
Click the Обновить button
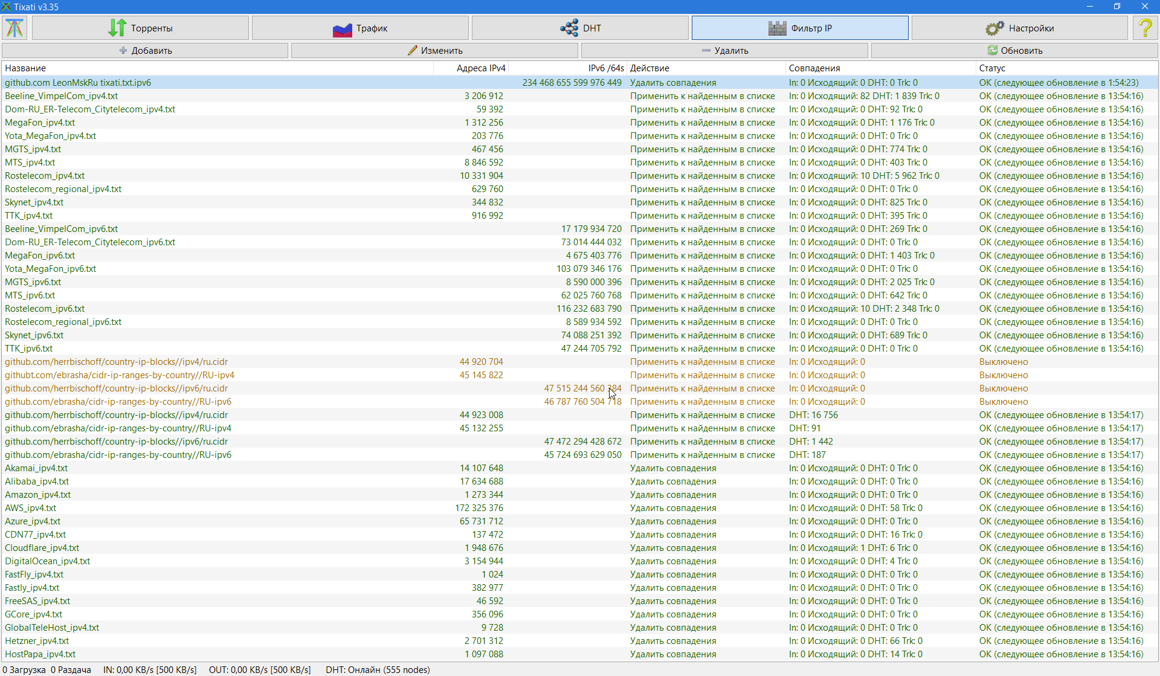coord(1014,50)
